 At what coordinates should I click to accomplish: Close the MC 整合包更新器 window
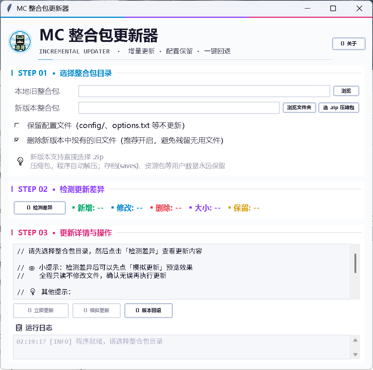coord(360,8)
